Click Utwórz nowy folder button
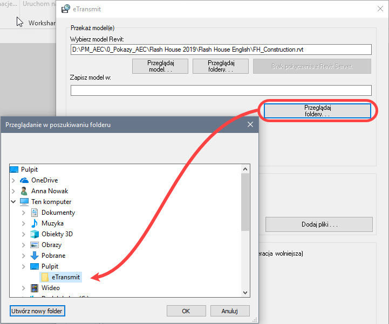The width and height of the screenshot is (389, 324). [37, 311]
